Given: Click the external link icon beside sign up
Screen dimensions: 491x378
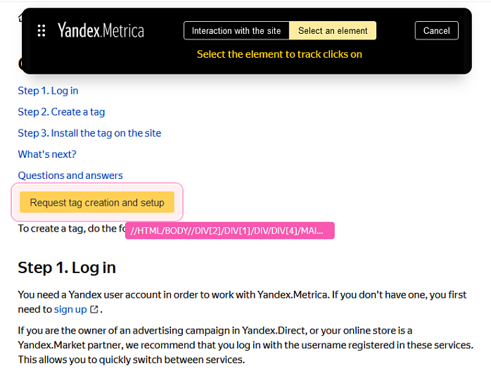Looking at the screenshot, I should tap(94, 310).
